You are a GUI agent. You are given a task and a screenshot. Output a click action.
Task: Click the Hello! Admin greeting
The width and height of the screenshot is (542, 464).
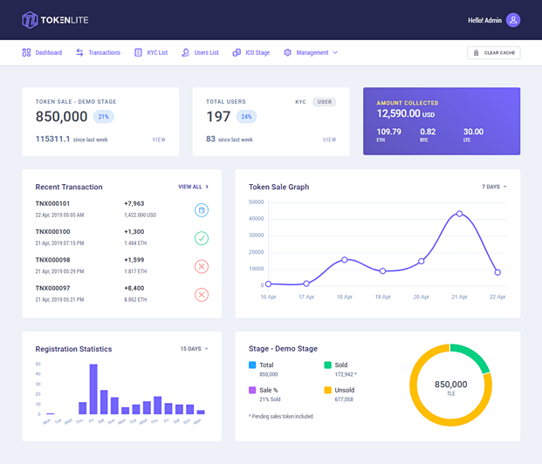point(484,20)
